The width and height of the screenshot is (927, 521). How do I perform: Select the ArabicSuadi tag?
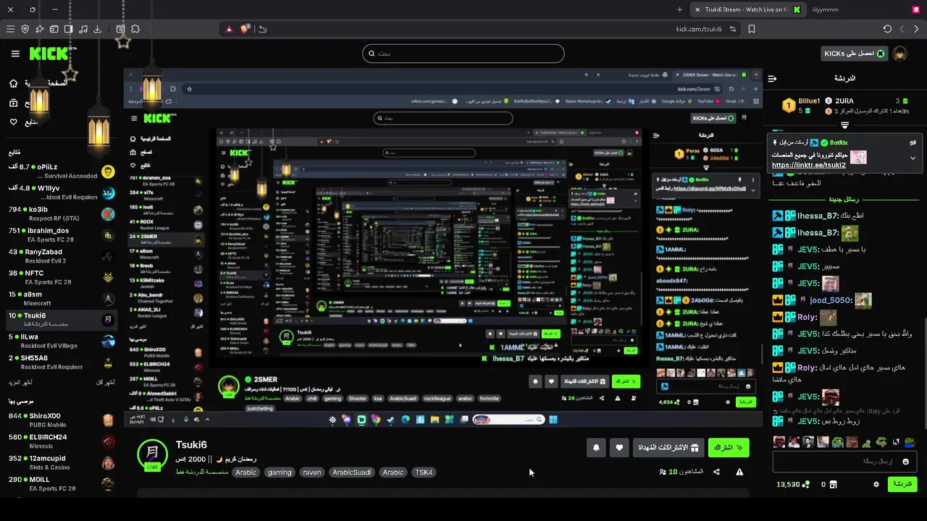point(352,473)
